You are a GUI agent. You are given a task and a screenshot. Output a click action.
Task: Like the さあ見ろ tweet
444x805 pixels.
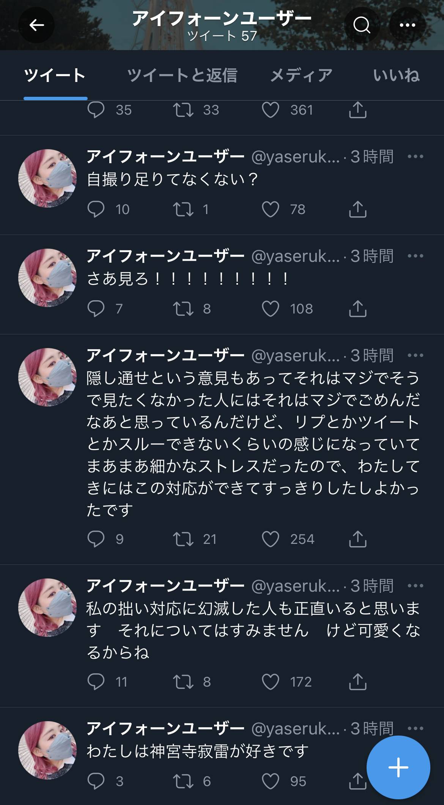(271, 309)
